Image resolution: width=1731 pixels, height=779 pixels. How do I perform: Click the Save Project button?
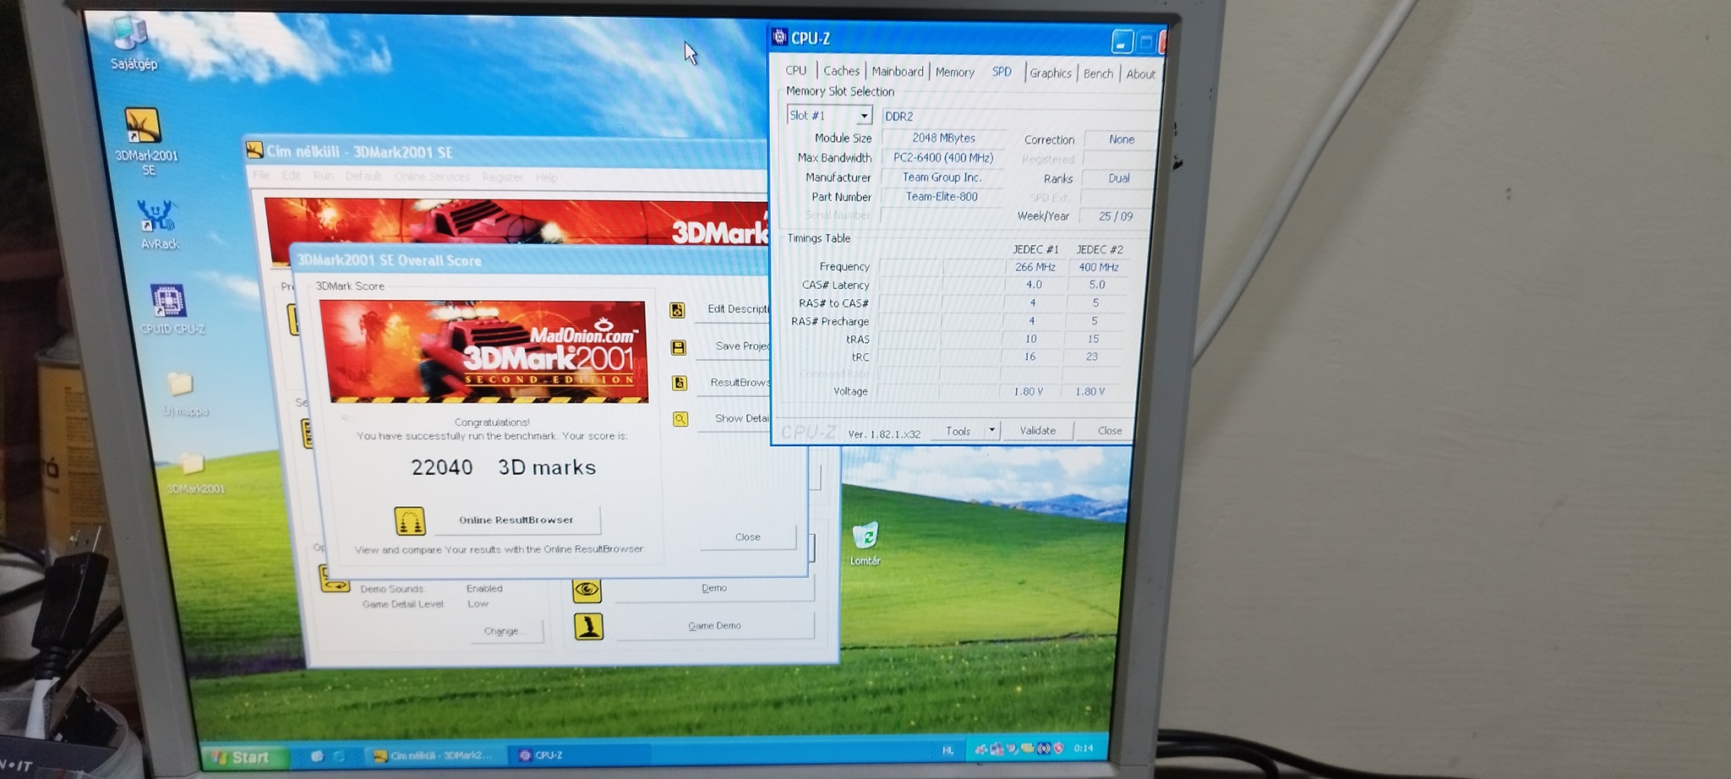(x=733, y=346)
